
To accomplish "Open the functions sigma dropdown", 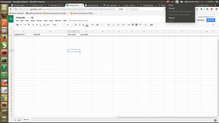I will click(146, 25).
